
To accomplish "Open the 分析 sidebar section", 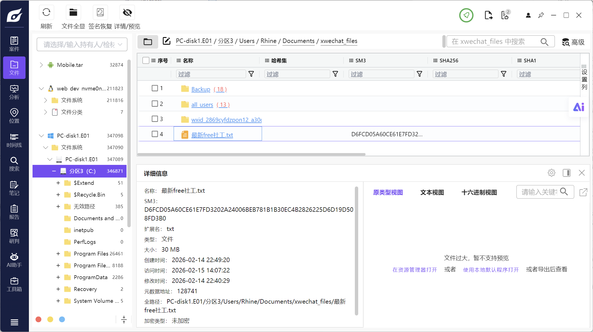I will [14, 92].
